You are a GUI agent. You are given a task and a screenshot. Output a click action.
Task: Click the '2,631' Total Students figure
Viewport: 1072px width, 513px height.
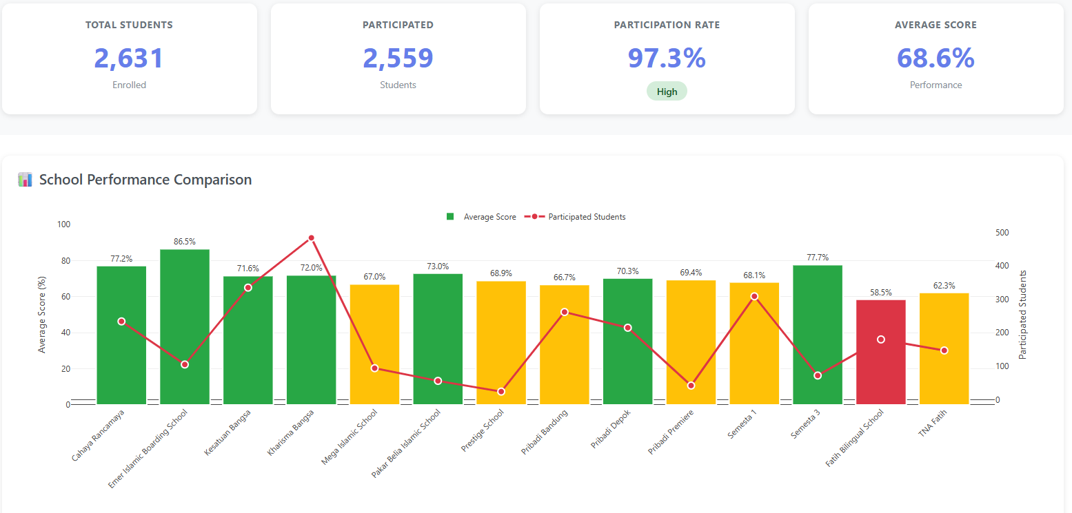tap(129, 59)
